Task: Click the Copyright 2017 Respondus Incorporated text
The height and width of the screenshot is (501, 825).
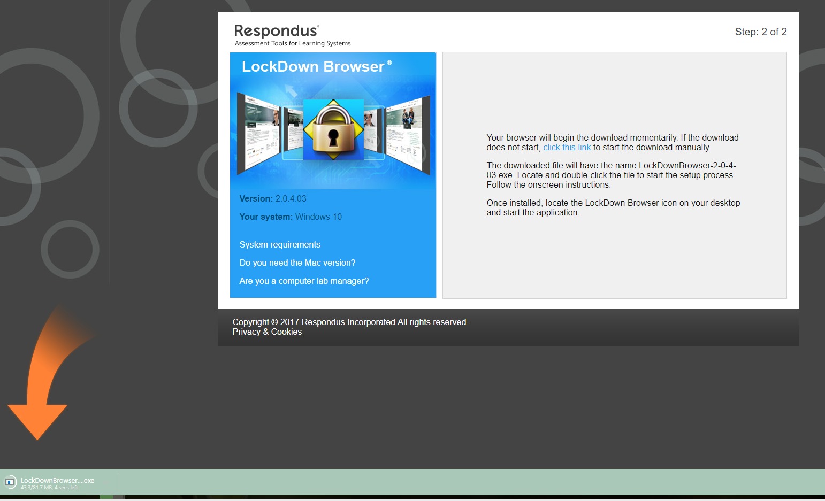Action: pos(350,322)
